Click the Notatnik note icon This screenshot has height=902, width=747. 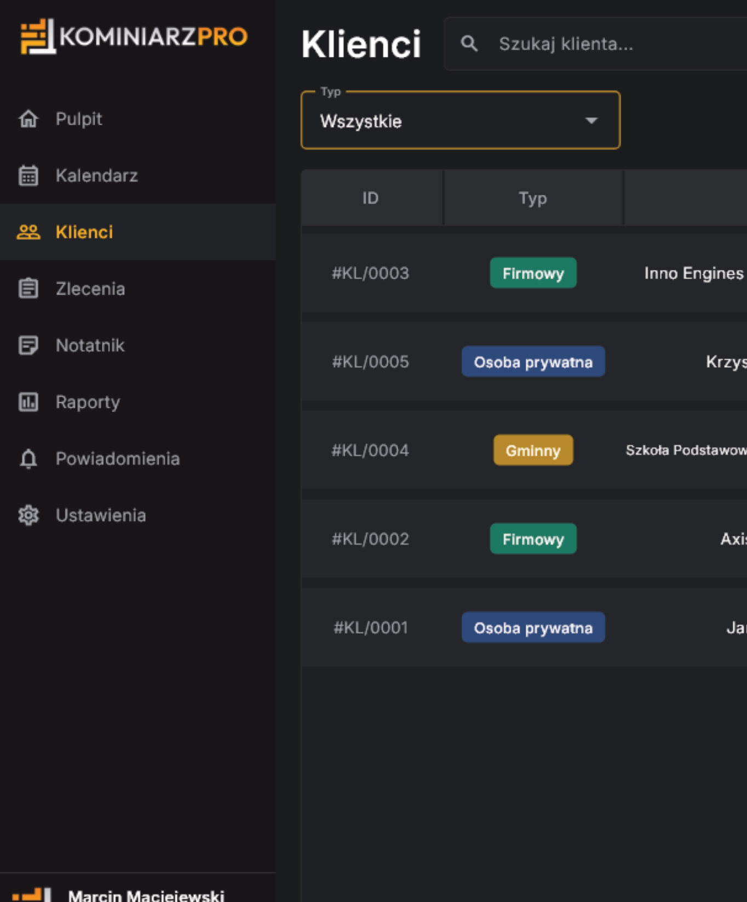[28, 345]
